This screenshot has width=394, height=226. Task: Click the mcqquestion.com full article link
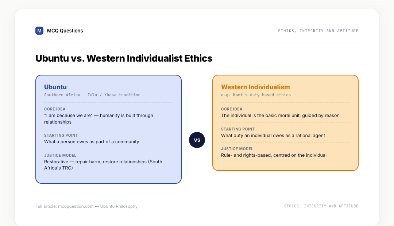point(86,206)
